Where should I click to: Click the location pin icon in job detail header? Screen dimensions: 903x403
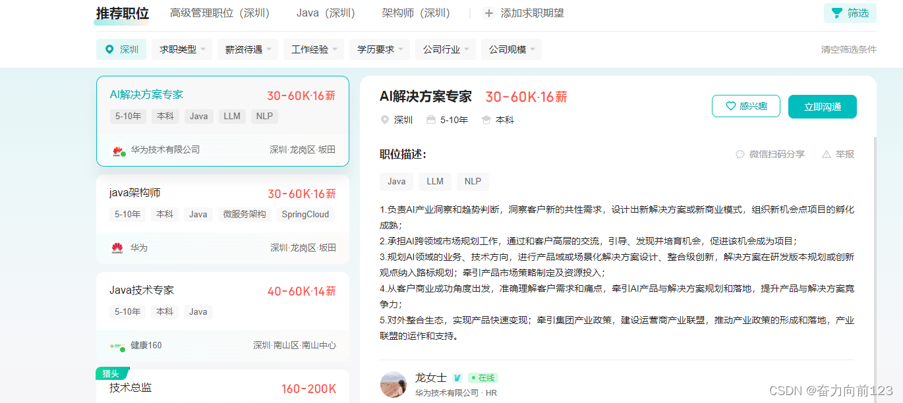tap(385, 120)
